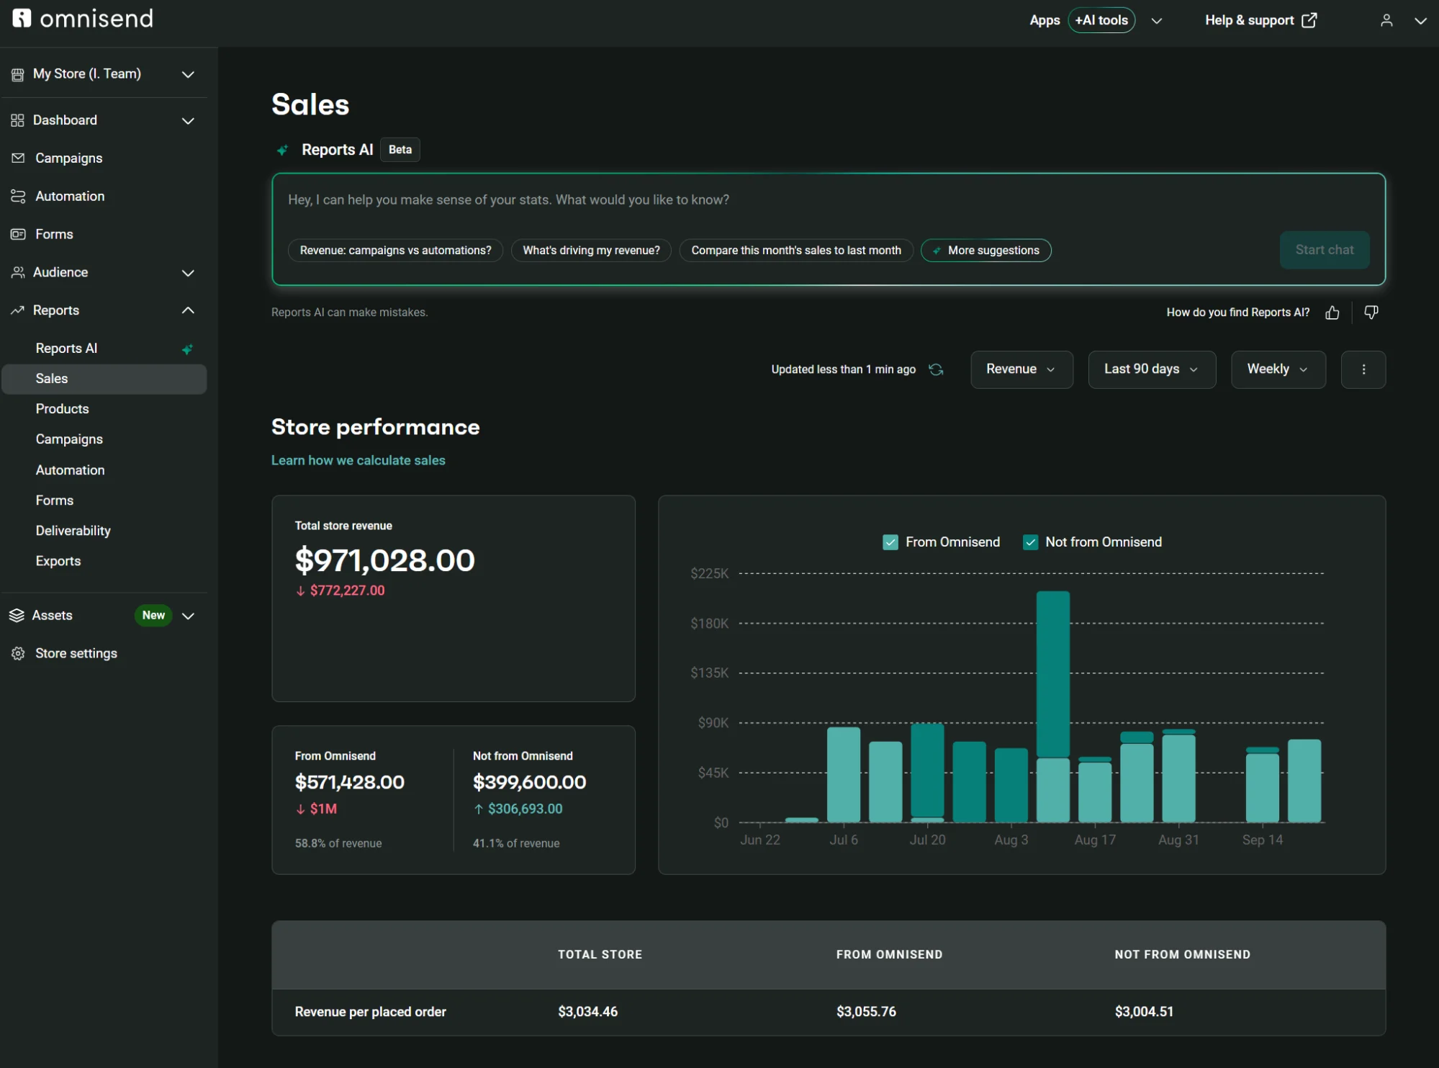Click Store settings in the sidebar
1439x1068 pixels.
76,653
